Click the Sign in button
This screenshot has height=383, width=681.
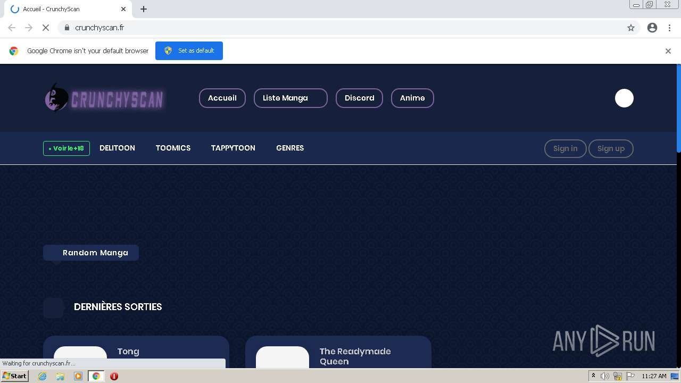click(x=565, y=148)
